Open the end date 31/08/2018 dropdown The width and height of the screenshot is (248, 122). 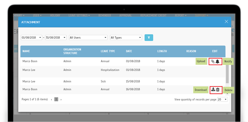[56, 38]
